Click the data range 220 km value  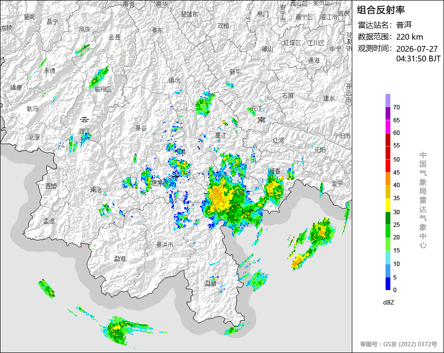[409, 37]
